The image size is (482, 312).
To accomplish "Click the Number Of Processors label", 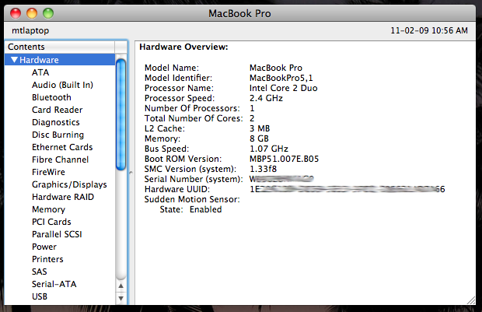I will point(192,108).
